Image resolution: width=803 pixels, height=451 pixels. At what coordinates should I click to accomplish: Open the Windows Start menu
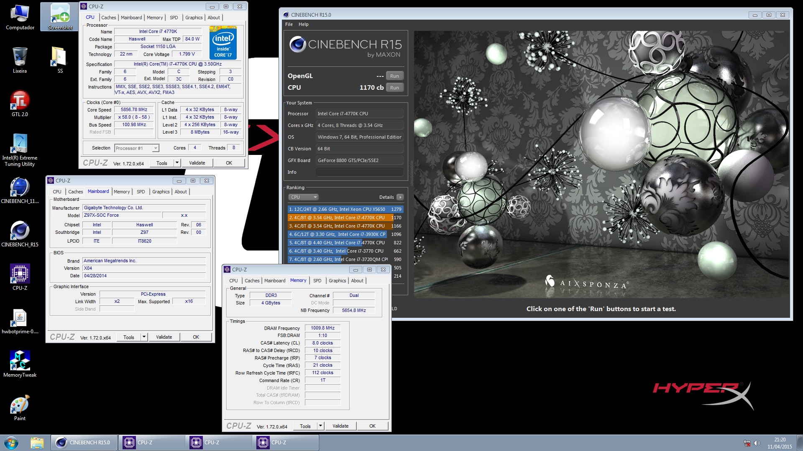coord(11,443)
